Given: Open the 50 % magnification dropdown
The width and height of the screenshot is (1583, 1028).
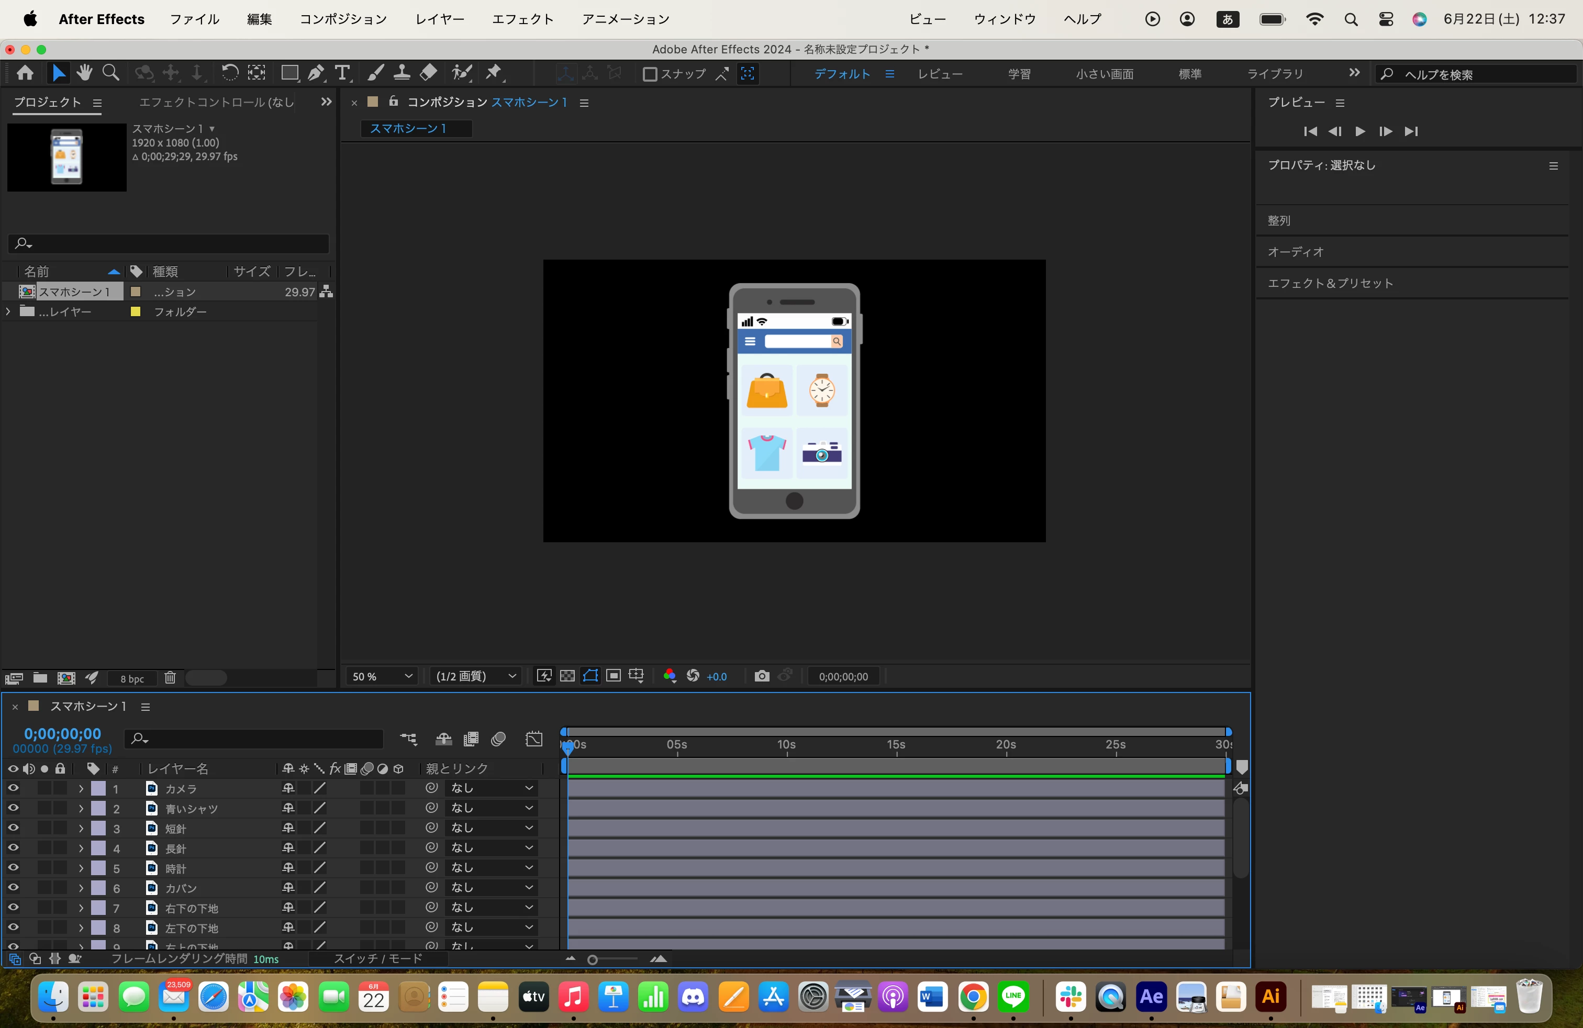Looking at the screenshot, I should click(382, 676).
